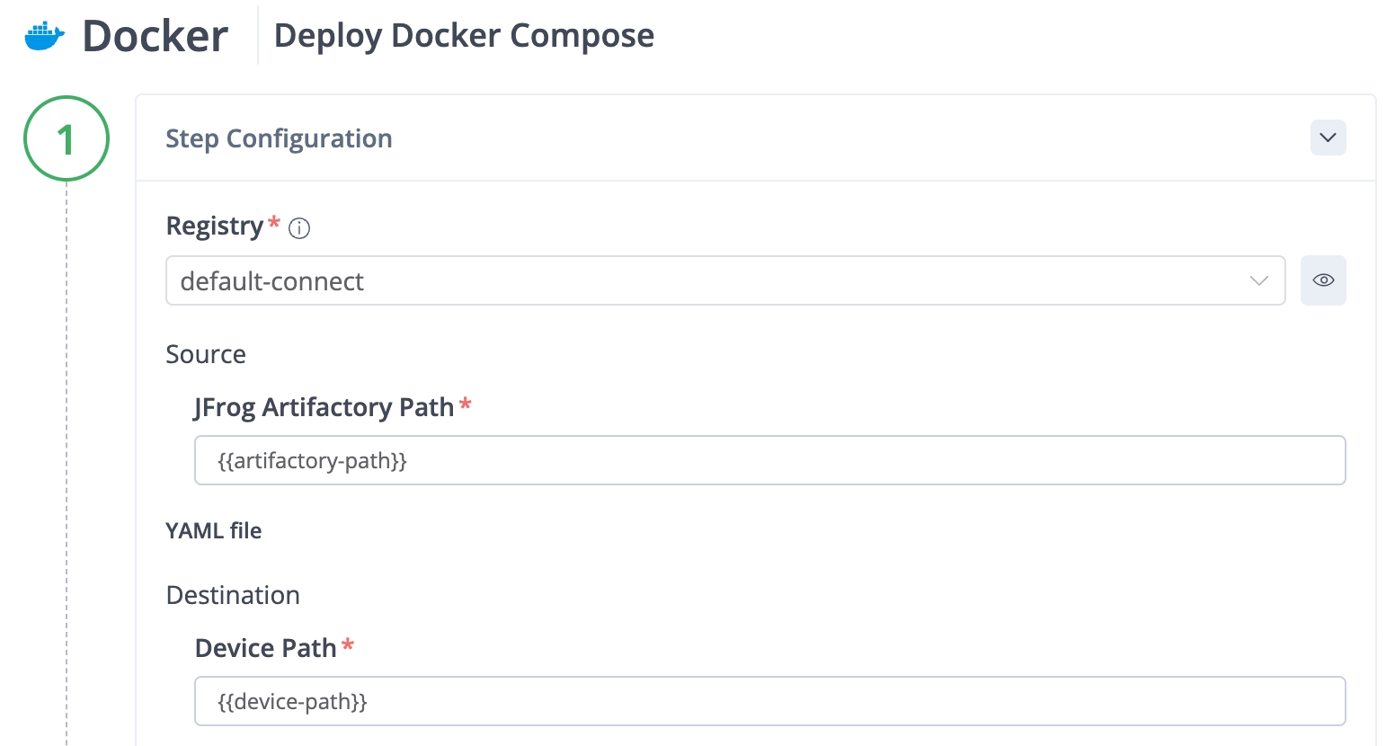
Task: Open the default-connect Registry dropdown
Action: (x=710, y=280)
